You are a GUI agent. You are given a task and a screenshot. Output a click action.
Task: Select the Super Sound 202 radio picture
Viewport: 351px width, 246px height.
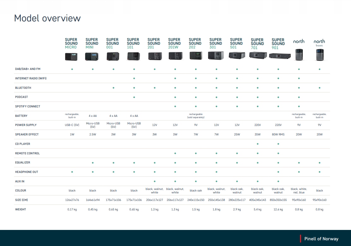pos(195,56)
